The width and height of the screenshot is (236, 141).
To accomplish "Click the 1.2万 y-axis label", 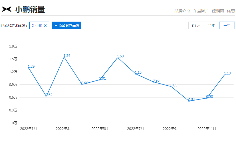I will (x=13, y=72).
